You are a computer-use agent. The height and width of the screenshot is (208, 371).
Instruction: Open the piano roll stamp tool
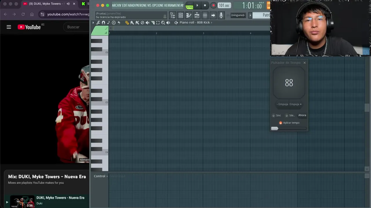coord(114,23)
